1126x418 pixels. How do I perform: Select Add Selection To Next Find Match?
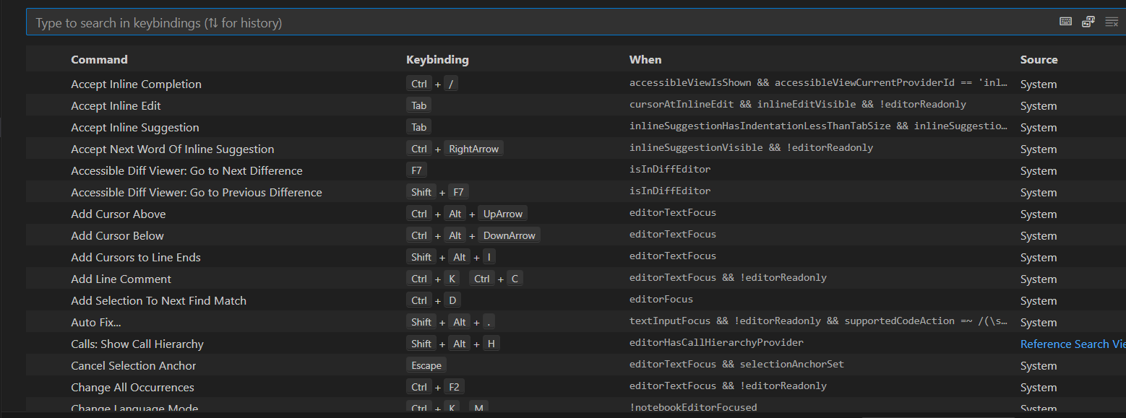click(x=158, y=301)
